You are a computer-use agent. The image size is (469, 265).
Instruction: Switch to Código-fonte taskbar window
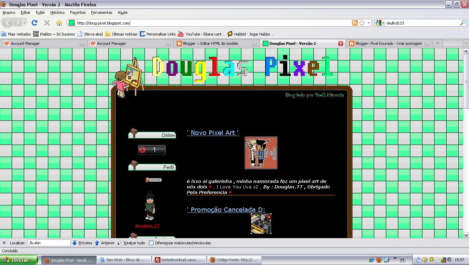pos(234,260)
